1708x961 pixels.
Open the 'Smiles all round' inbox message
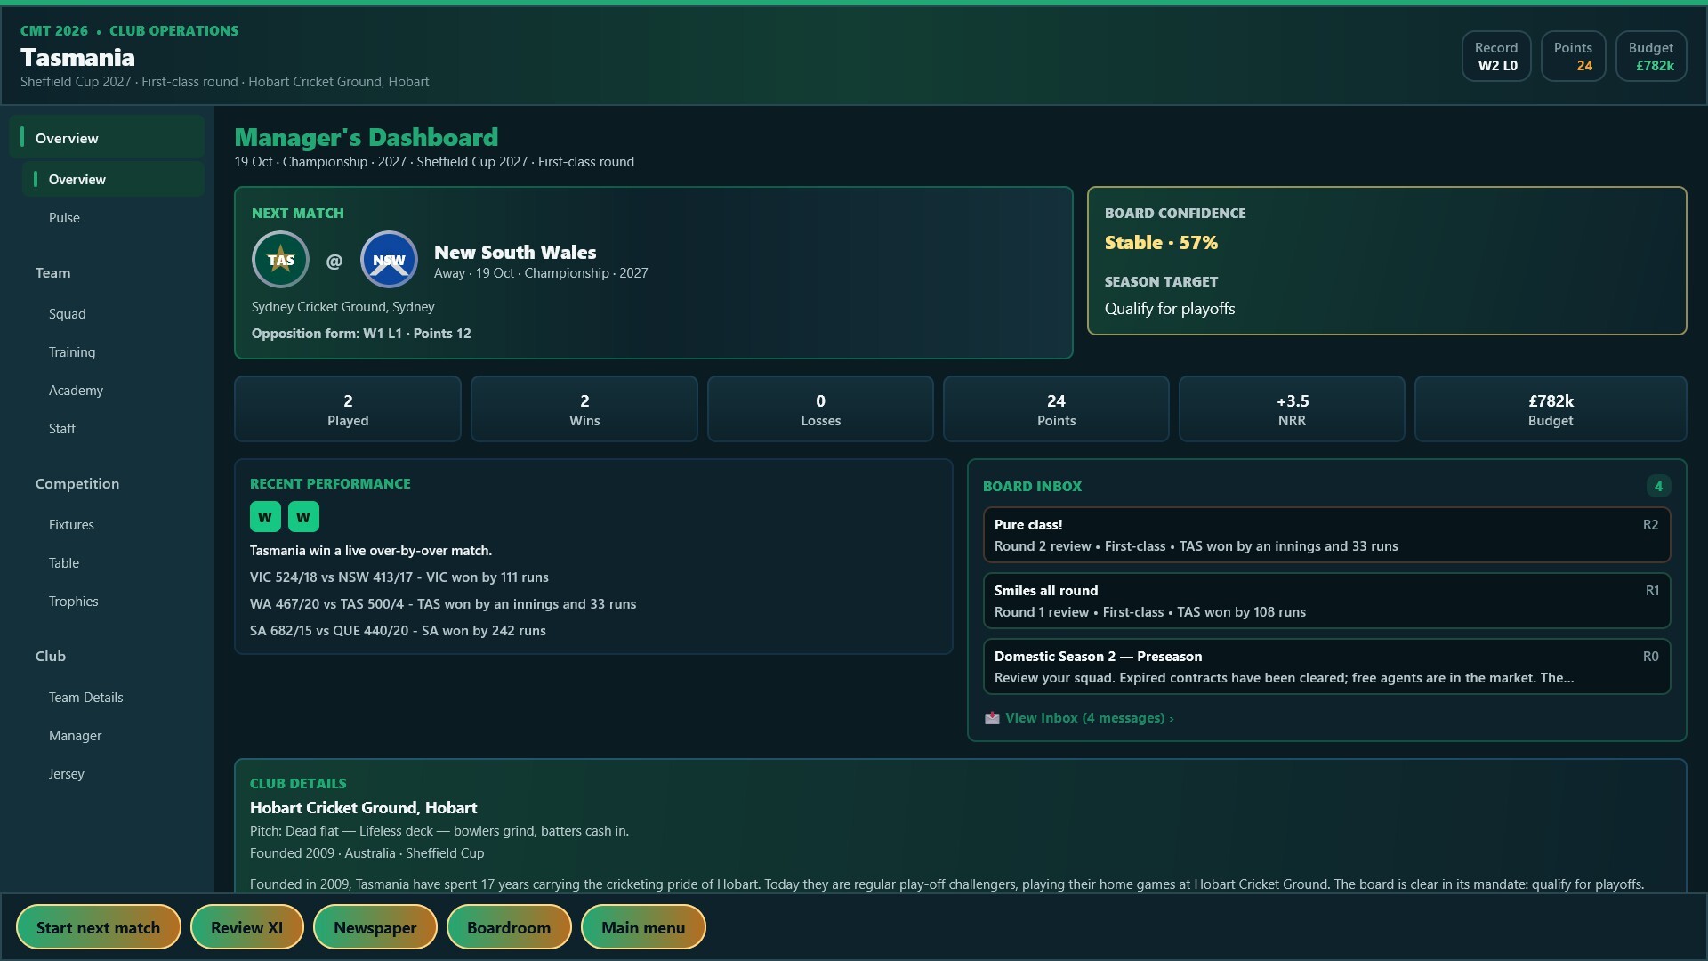click(x=1326, y=601)
